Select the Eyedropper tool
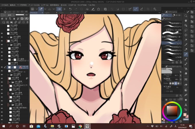 coord(186,44)
